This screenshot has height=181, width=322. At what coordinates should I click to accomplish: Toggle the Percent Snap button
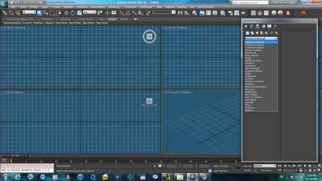[x=134, y=13]
